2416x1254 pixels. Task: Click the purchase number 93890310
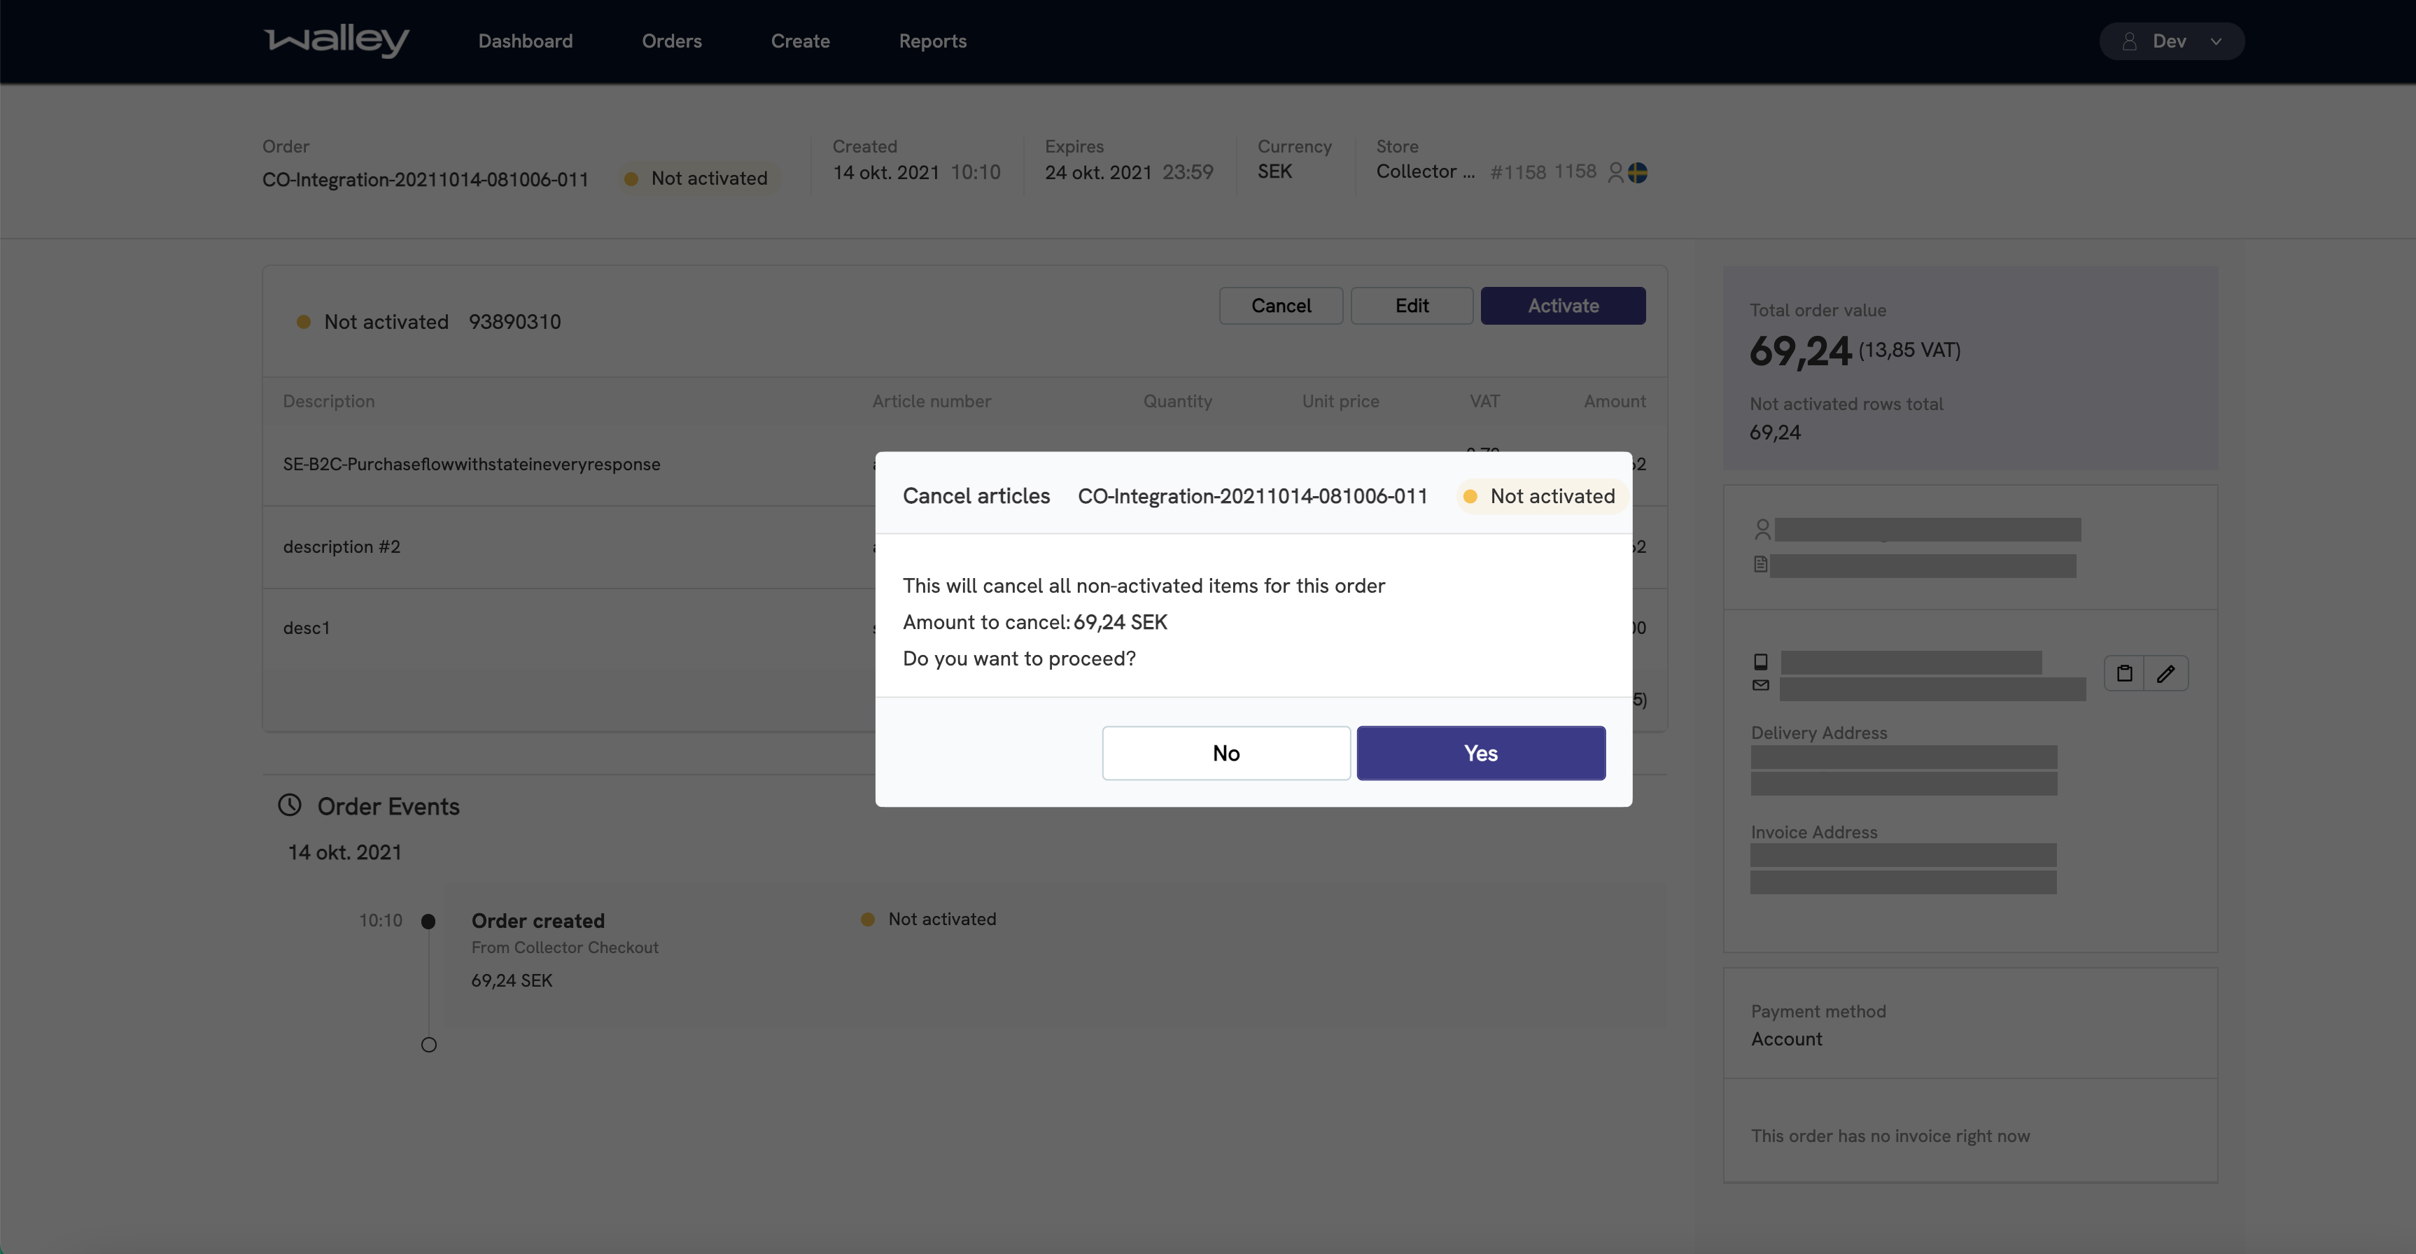coord(515,322)
